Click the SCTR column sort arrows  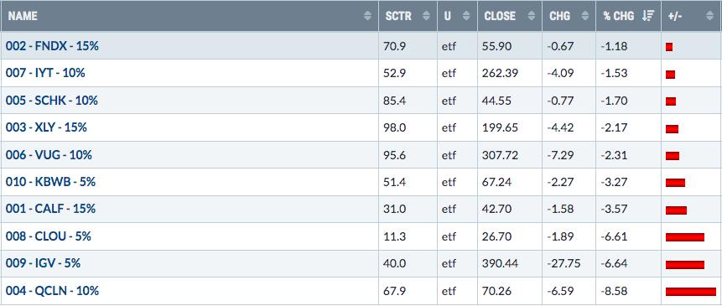coord(426,16)
